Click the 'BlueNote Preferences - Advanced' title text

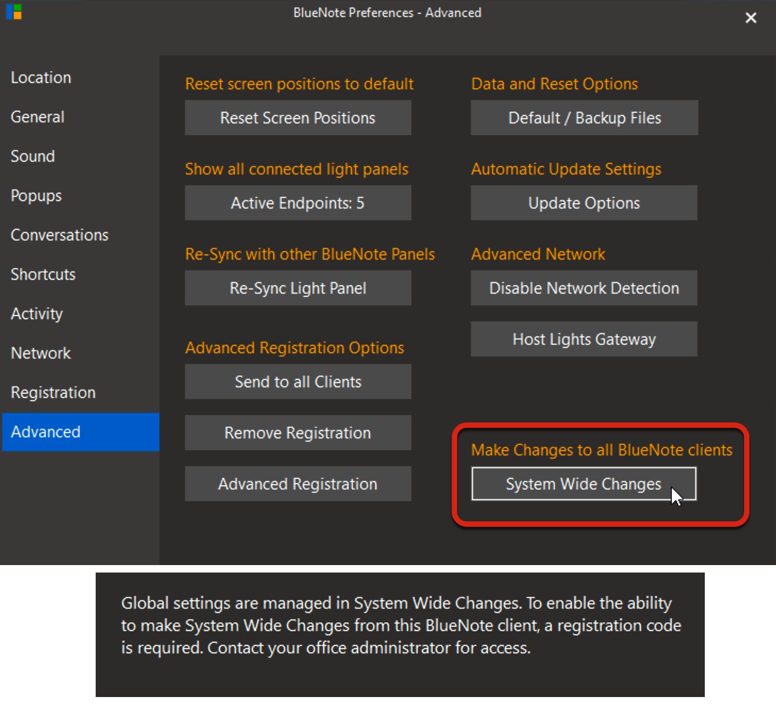pos(387,13)
